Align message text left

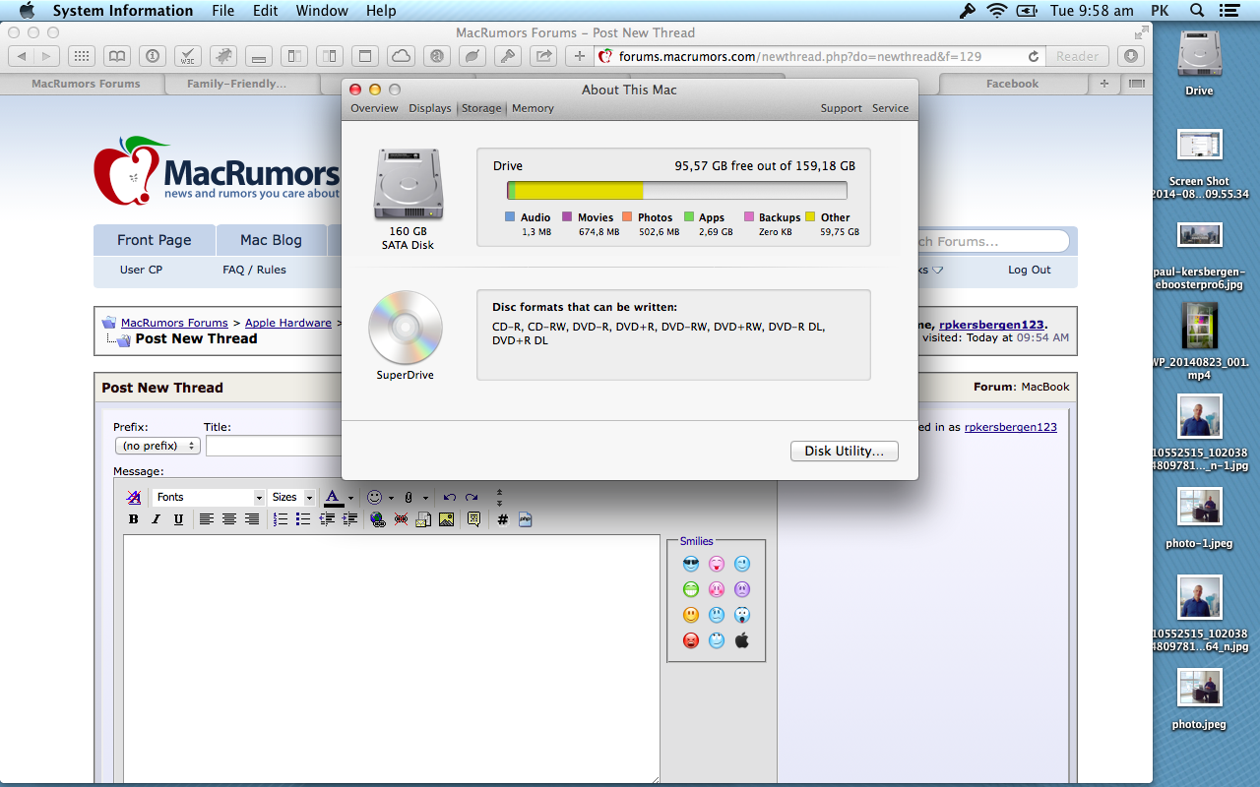(x=207, y=519)
